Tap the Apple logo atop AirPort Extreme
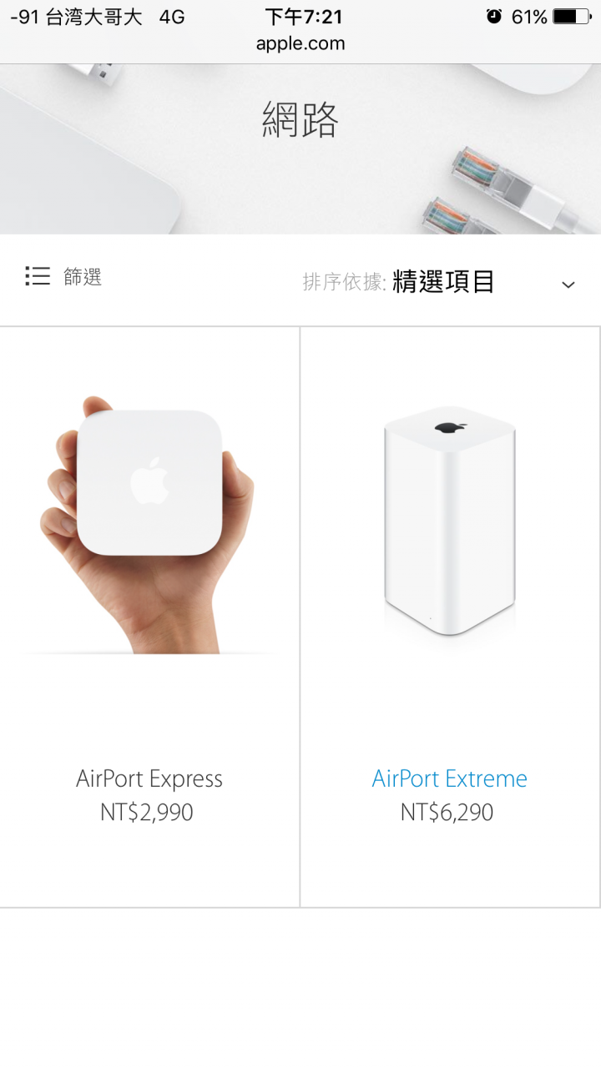 [449, 427]
